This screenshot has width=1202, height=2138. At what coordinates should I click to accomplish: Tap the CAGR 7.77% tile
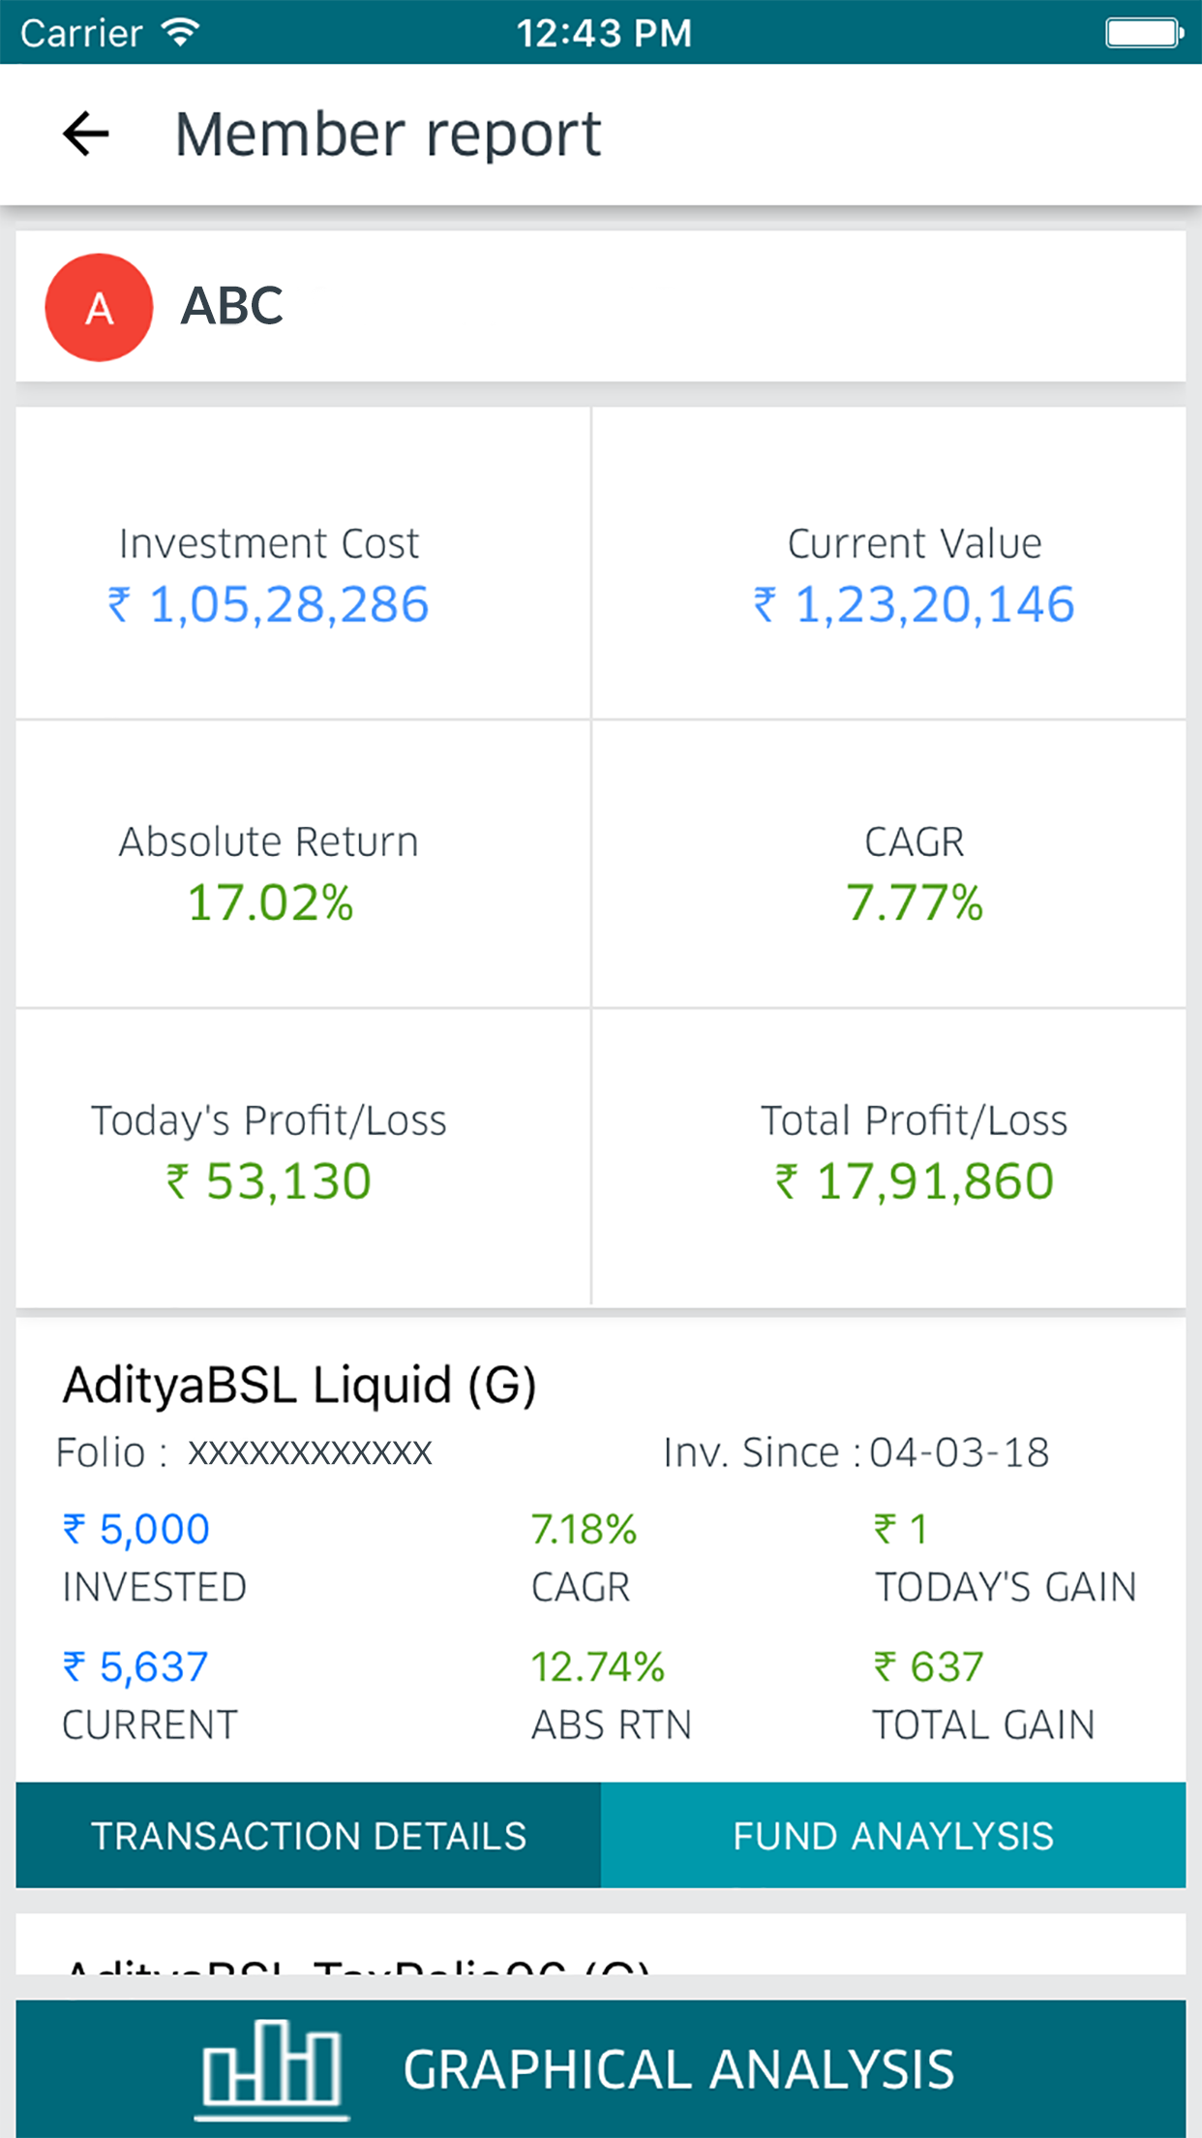[x=888, y=865]
